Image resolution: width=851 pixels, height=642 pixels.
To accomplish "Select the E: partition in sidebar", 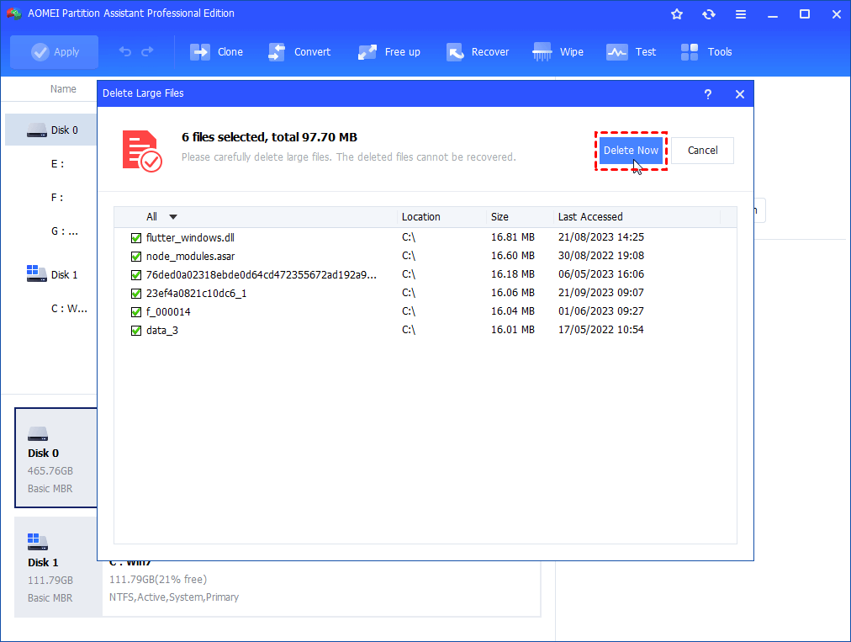I will tap(57, 163).
